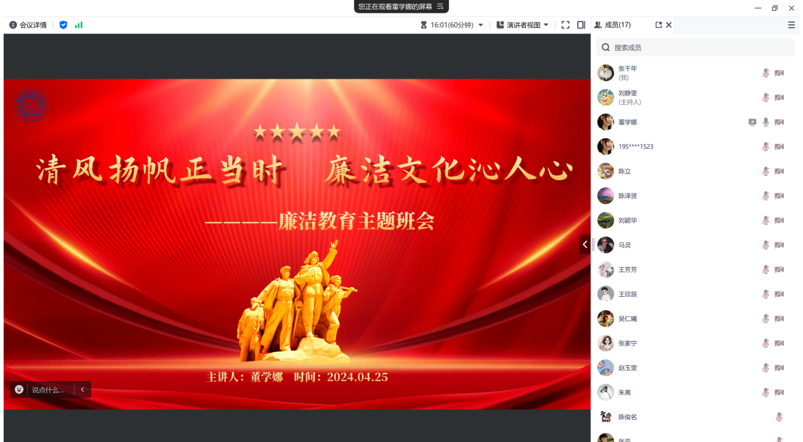Click the hourglass timer icon
Image resolution: width=803 pixels, height=442 pixels.
click(424, 25)
